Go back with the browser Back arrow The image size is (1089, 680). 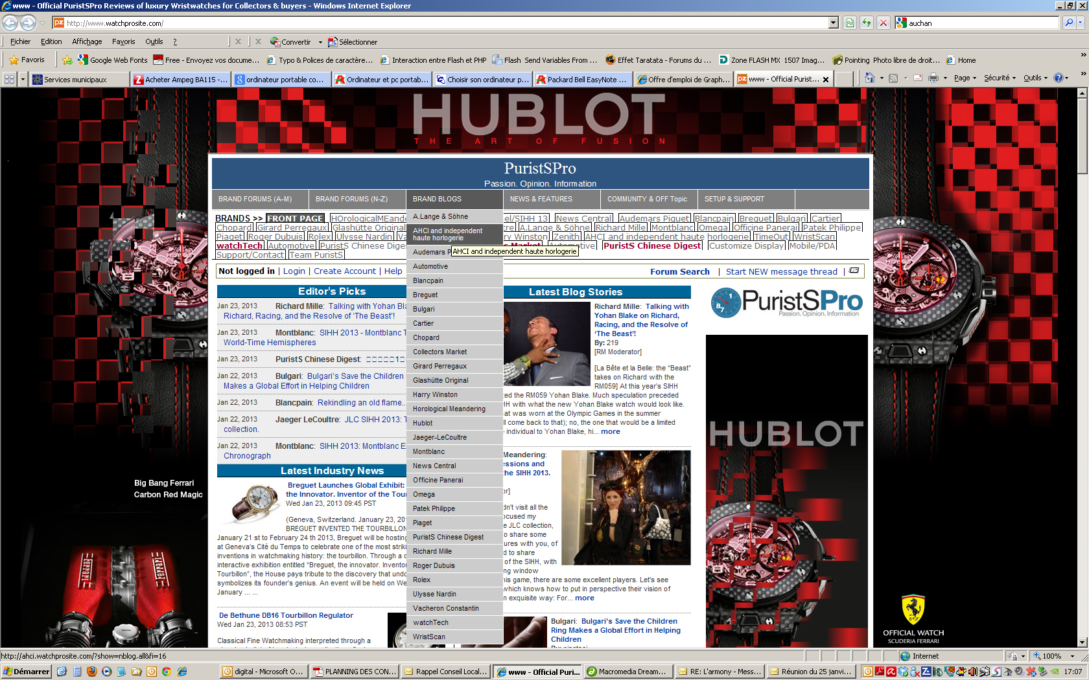point(10,23)
